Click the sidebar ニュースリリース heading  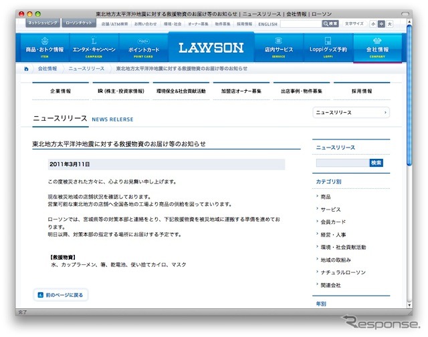click(x=336, y=147)
